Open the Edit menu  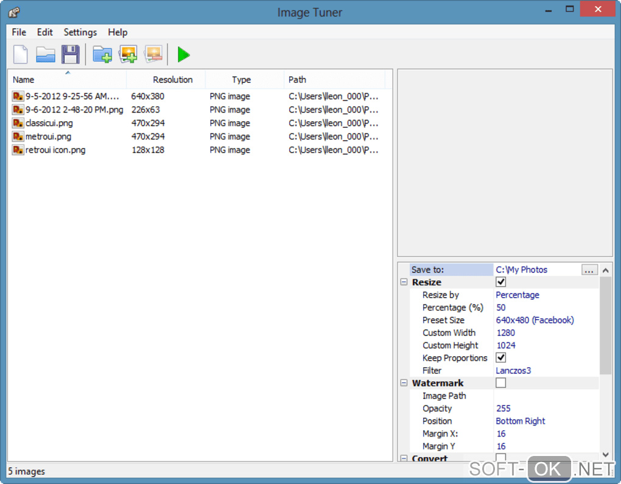pos(44,32)
